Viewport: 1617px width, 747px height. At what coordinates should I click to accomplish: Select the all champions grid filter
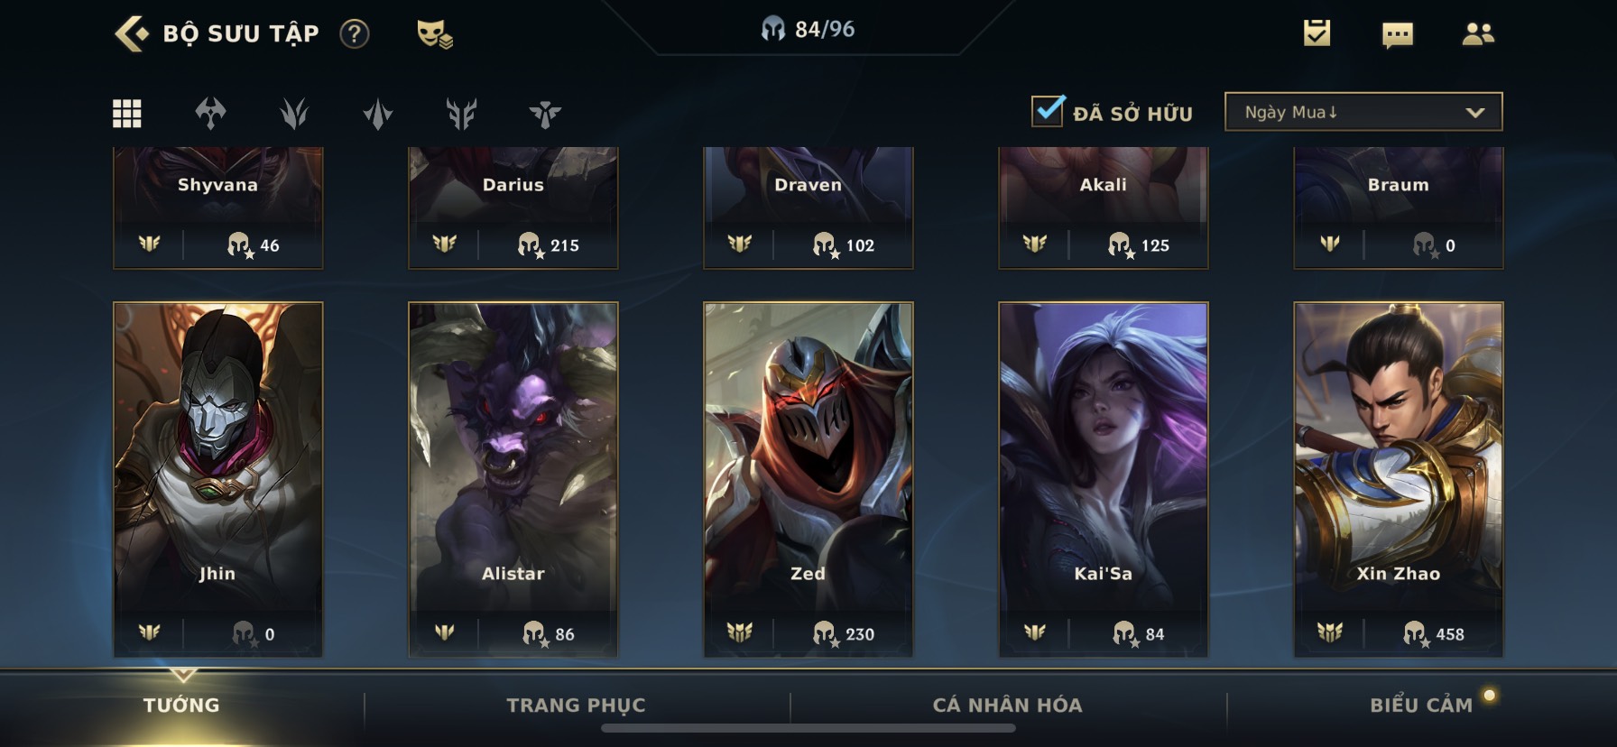(126, 114)
